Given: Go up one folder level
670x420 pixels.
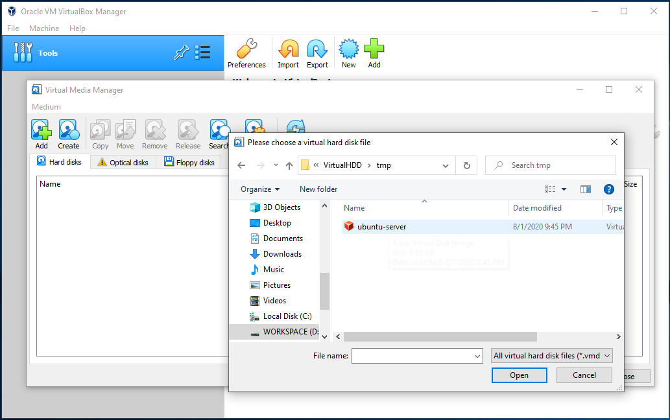Looking at the screenshot, I should [289, 166].
